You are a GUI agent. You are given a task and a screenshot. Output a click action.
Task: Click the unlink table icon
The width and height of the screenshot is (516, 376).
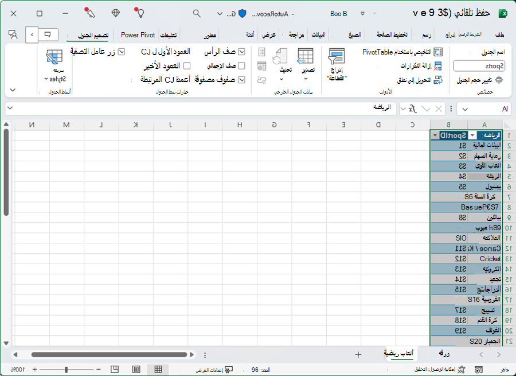click(262, 80)
